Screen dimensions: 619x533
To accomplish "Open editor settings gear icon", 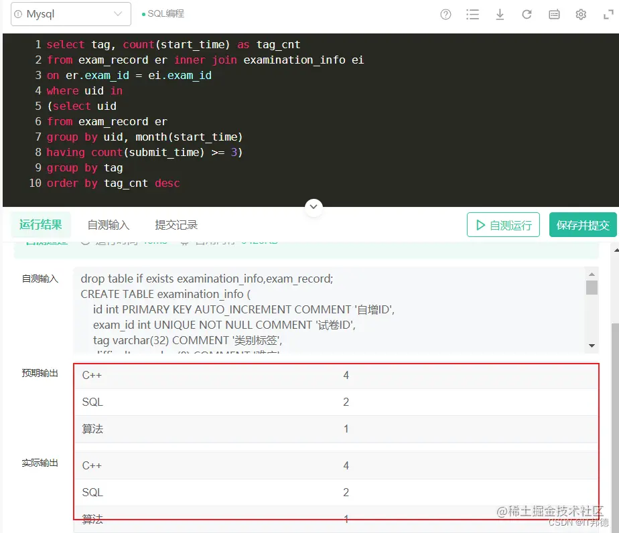I will [x=581, y=15].
